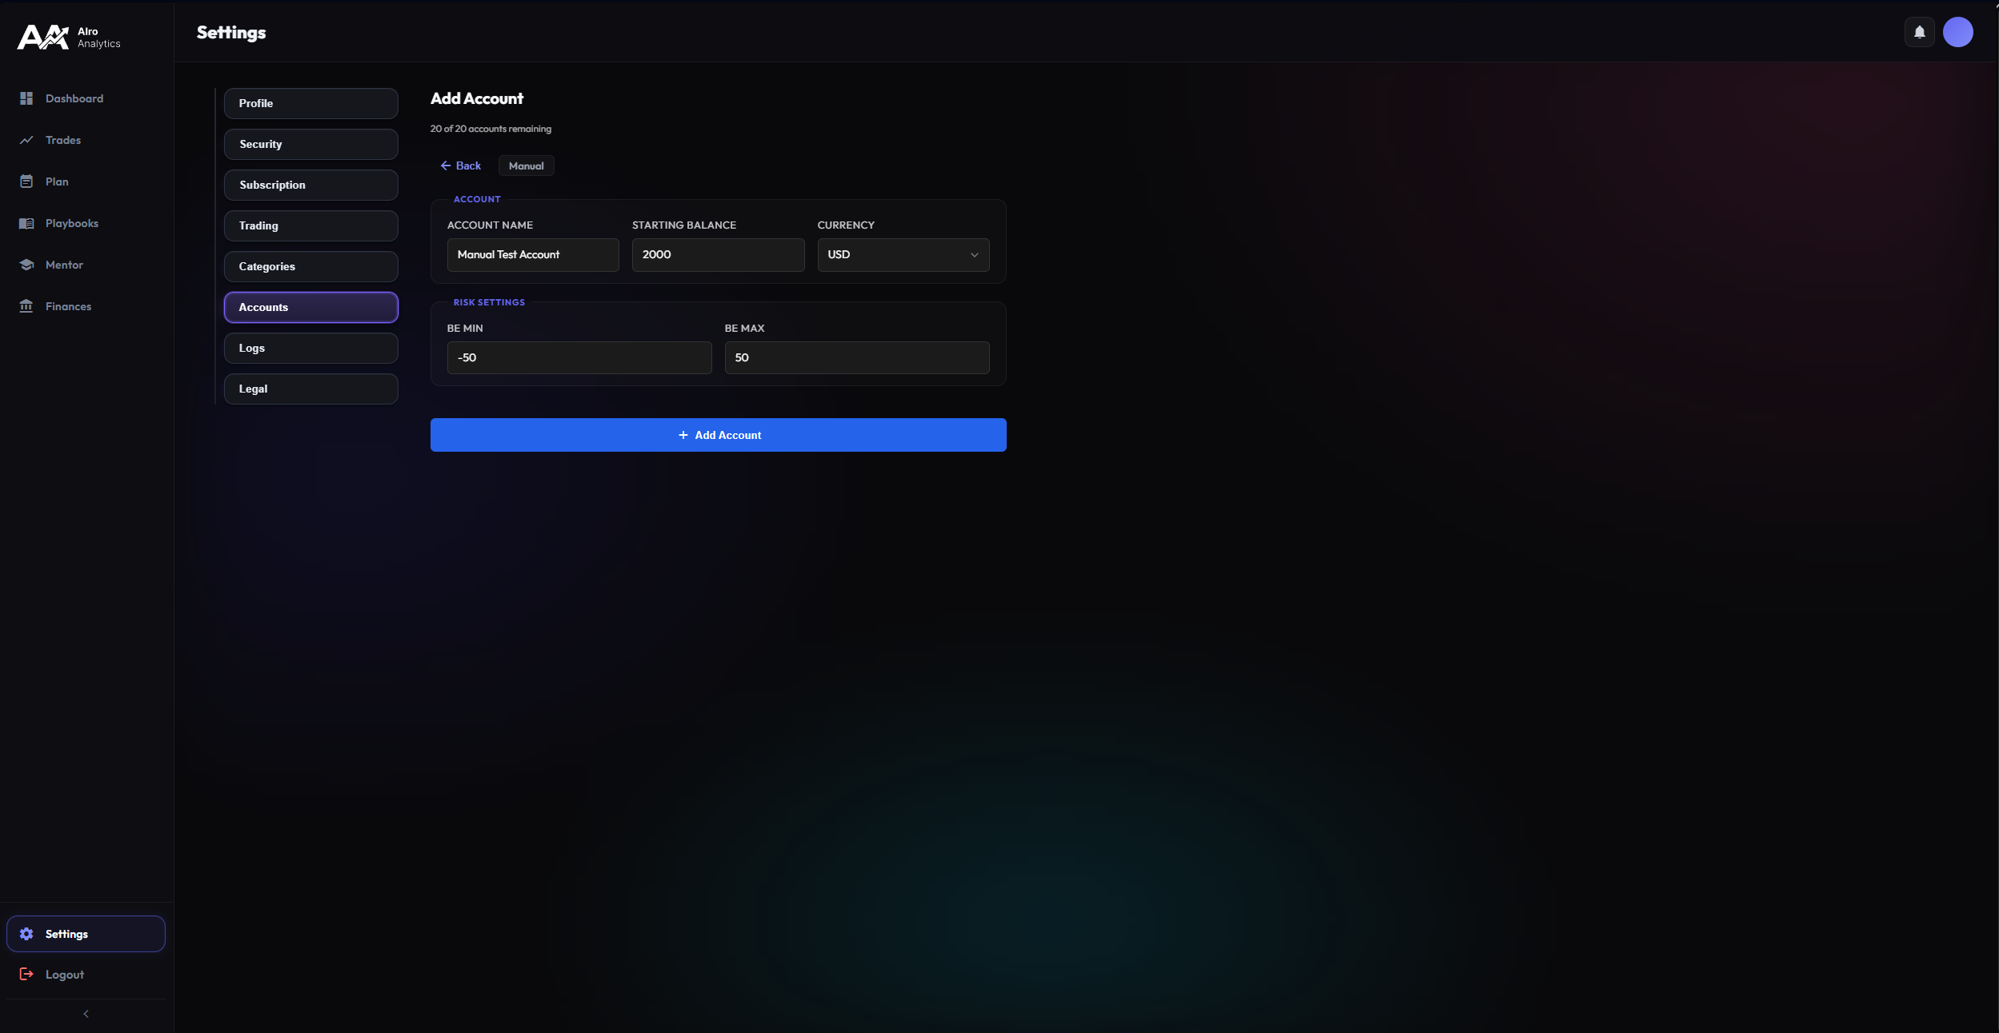Click the Settings page title
Viewport: 1999px width, 1033px height.
(x=231, y=33)
